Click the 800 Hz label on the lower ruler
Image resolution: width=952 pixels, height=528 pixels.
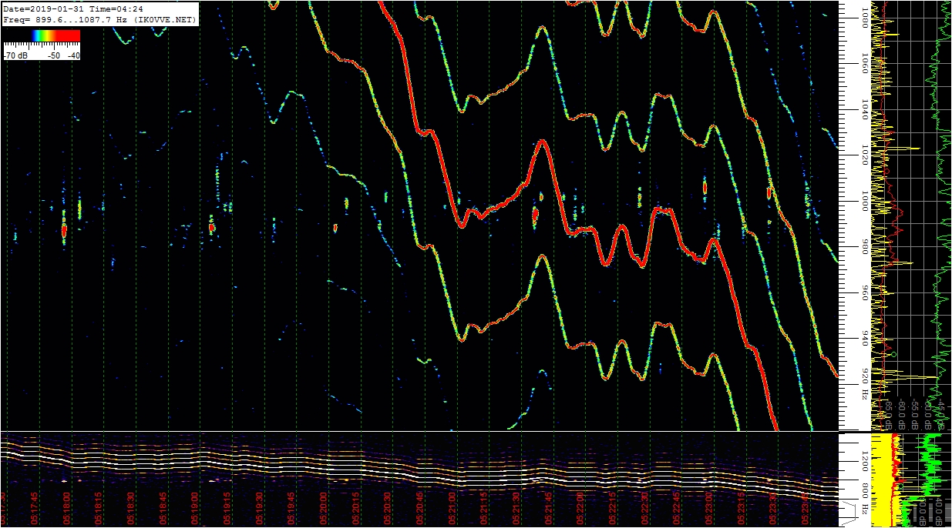click(866, 499)
